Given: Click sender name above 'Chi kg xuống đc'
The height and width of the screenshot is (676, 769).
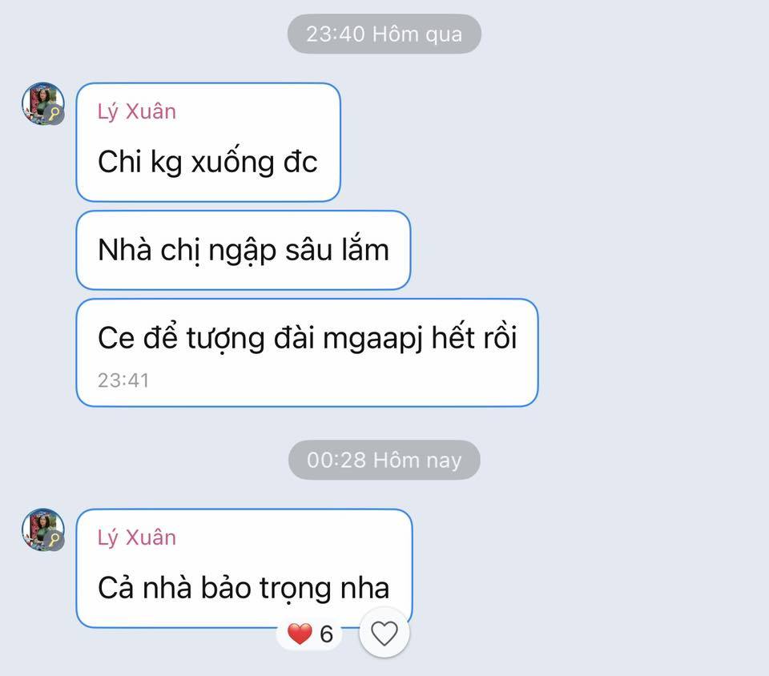Looking at the screenshot, I should pyautogui.click(x=137, y=112).
